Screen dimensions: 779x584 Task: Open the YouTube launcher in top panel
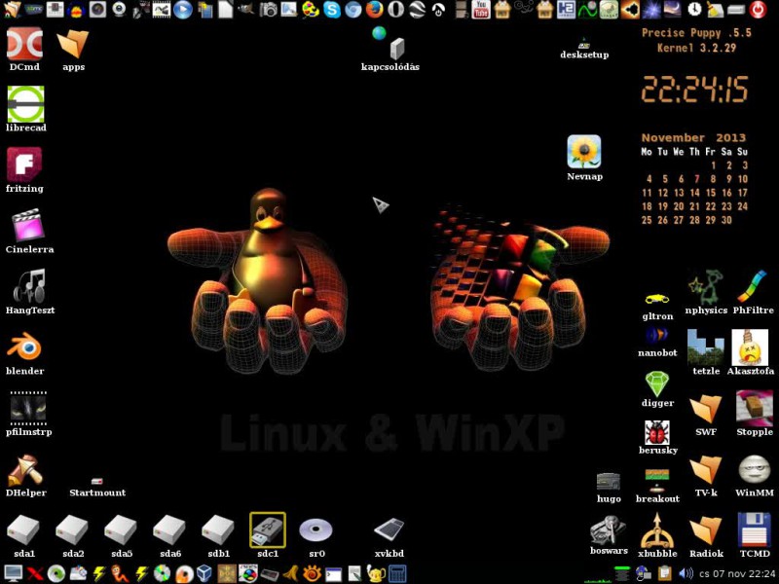(480, 10)
